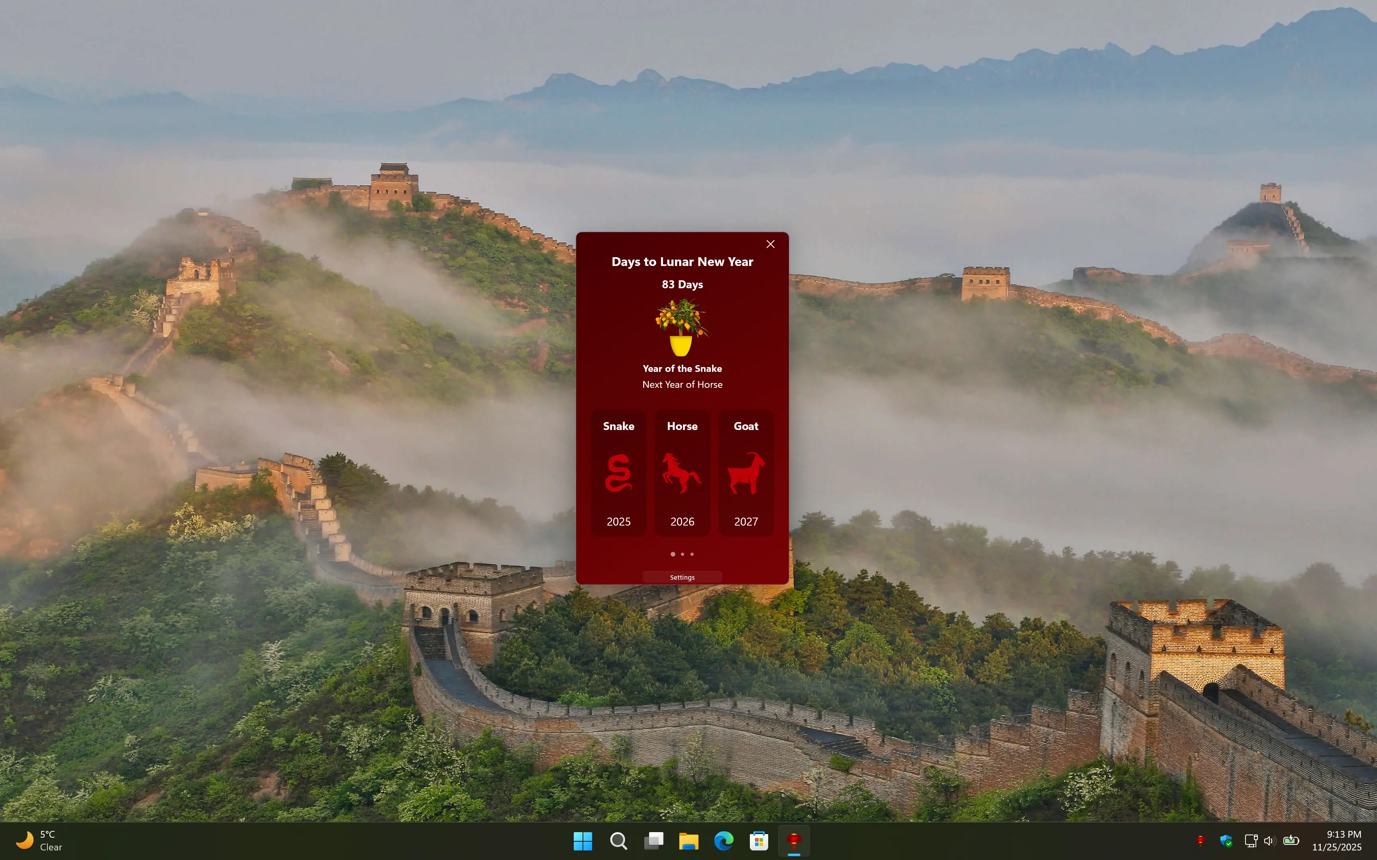This screenshot has height=860, width=1377.
Task: Select the first page indicator dot
Action: click(673, 554)
